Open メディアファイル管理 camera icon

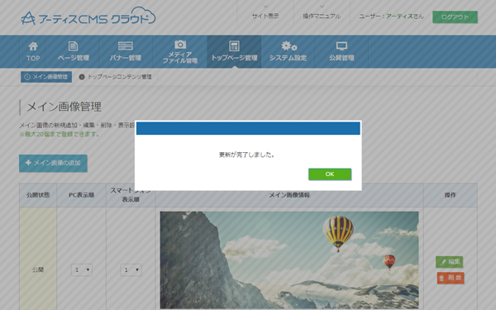pyautogui.click(x=180, y=45)
